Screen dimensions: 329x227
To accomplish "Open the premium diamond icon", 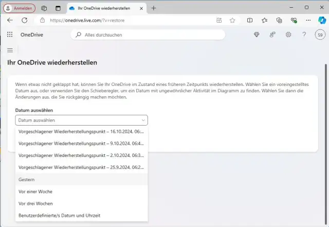I will pos(257,34).
